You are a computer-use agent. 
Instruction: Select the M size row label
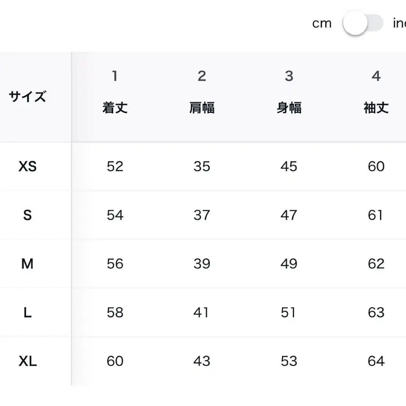pyautogui.click(x=27, y=264)
